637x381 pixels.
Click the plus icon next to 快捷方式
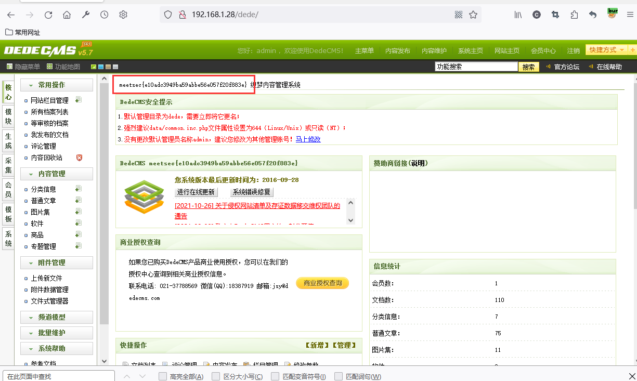pos(632,50)
